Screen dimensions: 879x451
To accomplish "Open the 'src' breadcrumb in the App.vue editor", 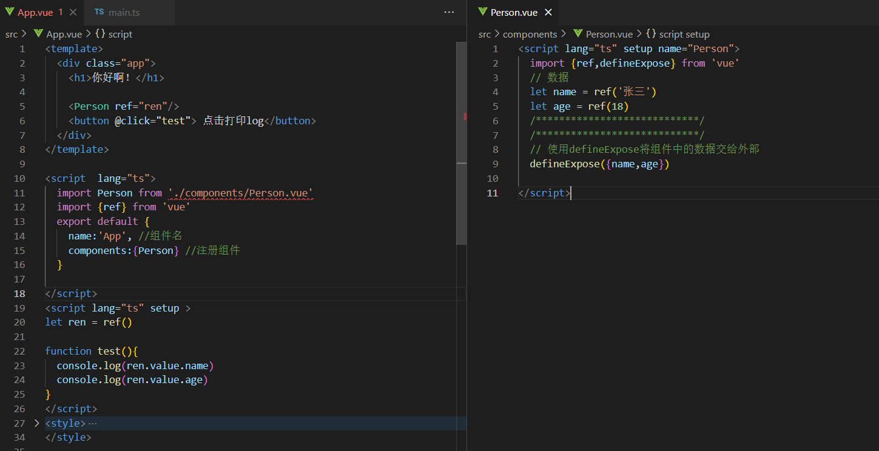I will pos(12,34).
